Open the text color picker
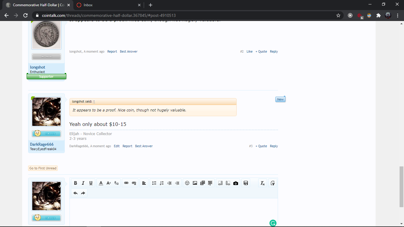Viewport: 404px width, 227px height. [x=101, y=183]
